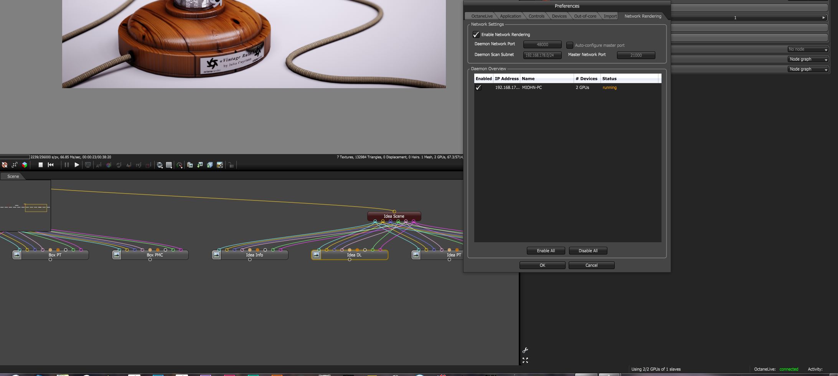Cancel the Preferences dialog

click(591, 265)
